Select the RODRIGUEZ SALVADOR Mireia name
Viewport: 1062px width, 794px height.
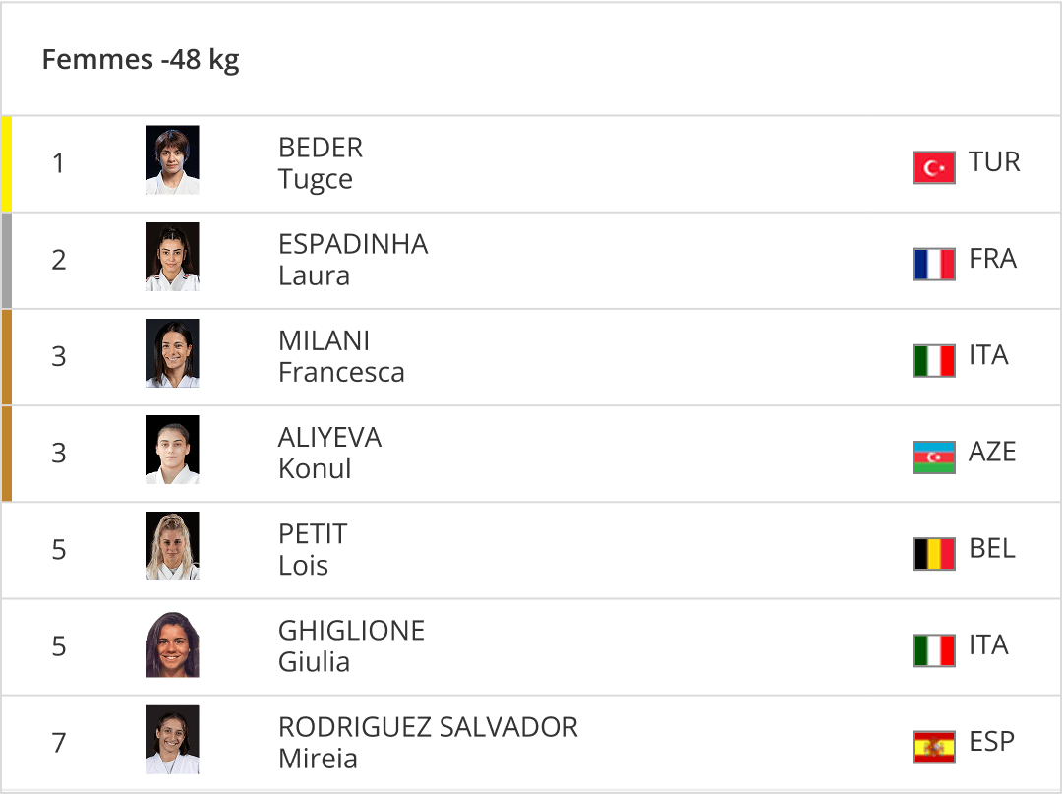tap(427, 743)
